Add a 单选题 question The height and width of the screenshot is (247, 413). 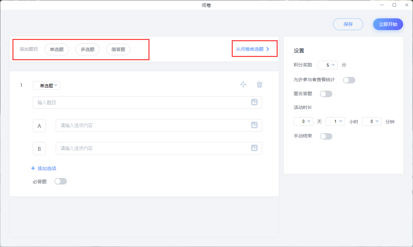57,49
